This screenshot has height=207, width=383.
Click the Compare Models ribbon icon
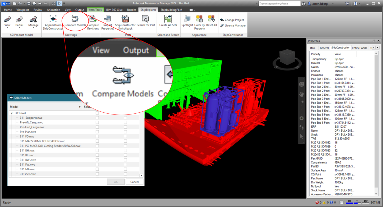[x=75, y=19]
